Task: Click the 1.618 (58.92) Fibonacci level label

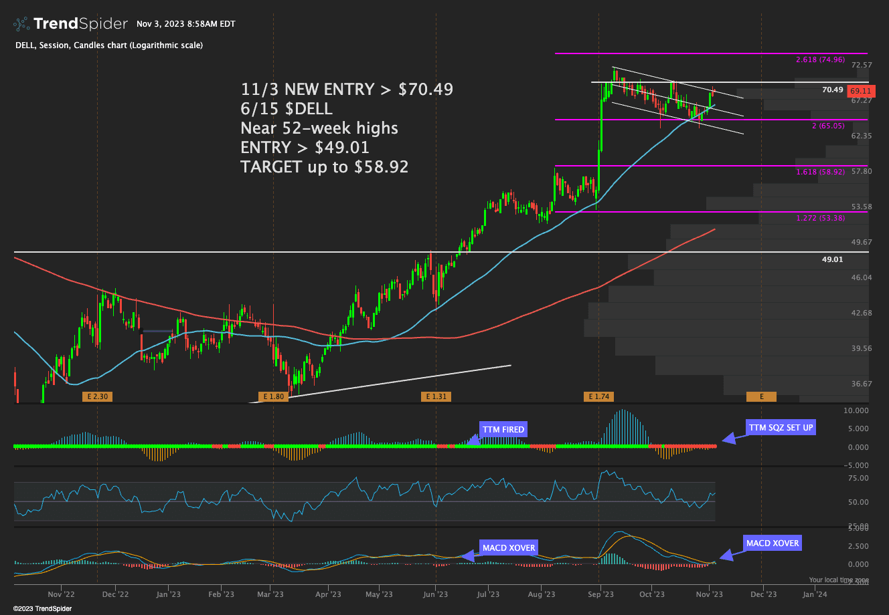Action: tap(829, 172)
